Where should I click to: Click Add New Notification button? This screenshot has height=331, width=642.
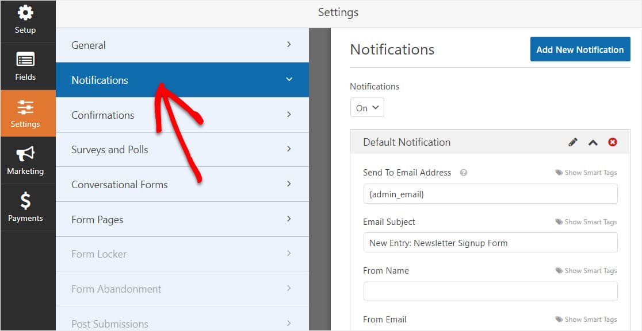point(580,49)
